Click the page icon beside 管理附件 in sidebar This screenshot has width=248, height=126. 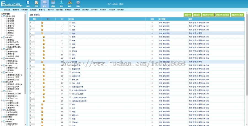pyautogui.click(x=7, y=119)
